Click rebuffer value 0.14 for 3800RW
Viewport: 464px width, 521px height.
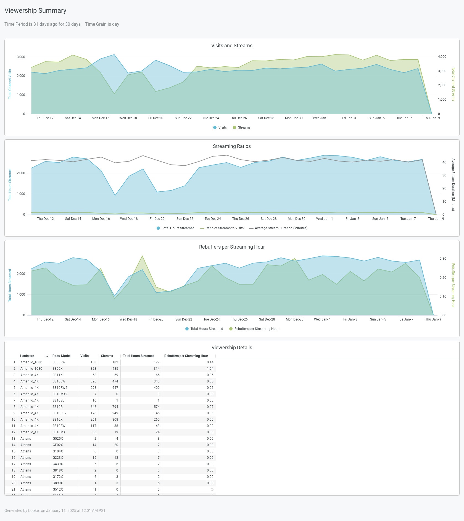click(x=210, y=362)
